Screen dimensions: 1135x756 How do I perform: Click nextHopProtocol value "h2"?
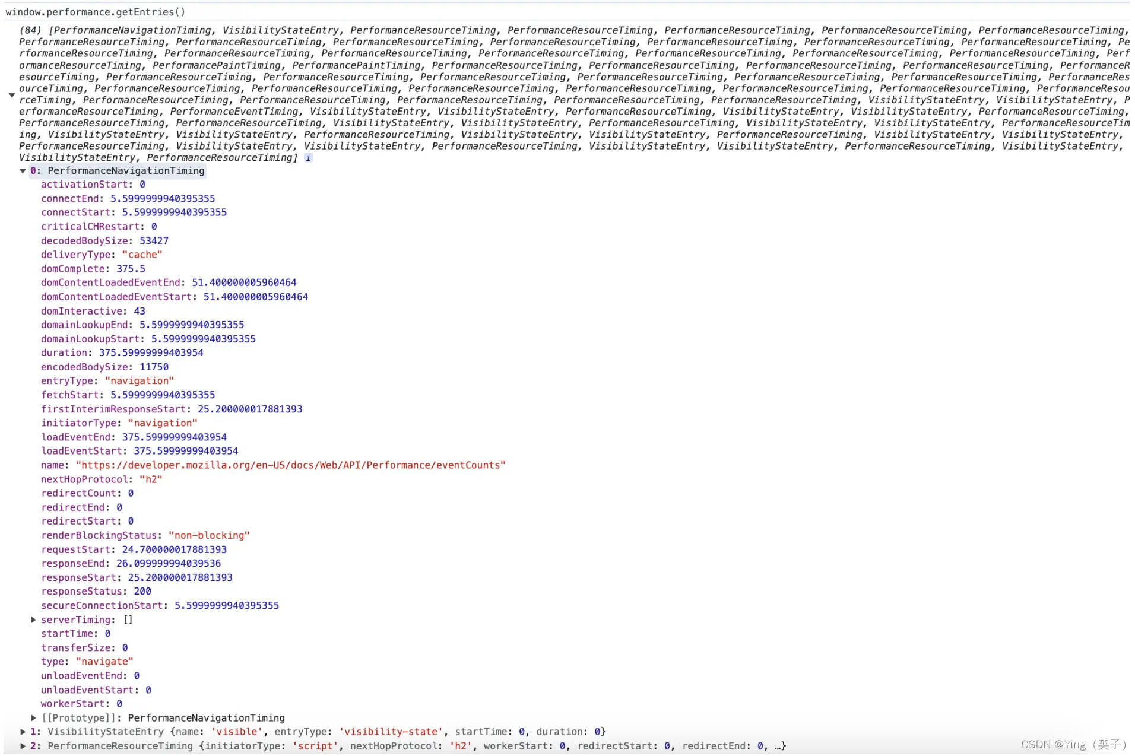pos(151,479)
